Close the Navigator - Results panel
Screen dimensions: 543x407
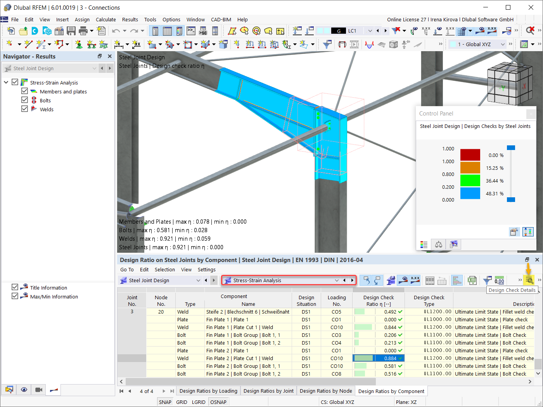(110, 56)
